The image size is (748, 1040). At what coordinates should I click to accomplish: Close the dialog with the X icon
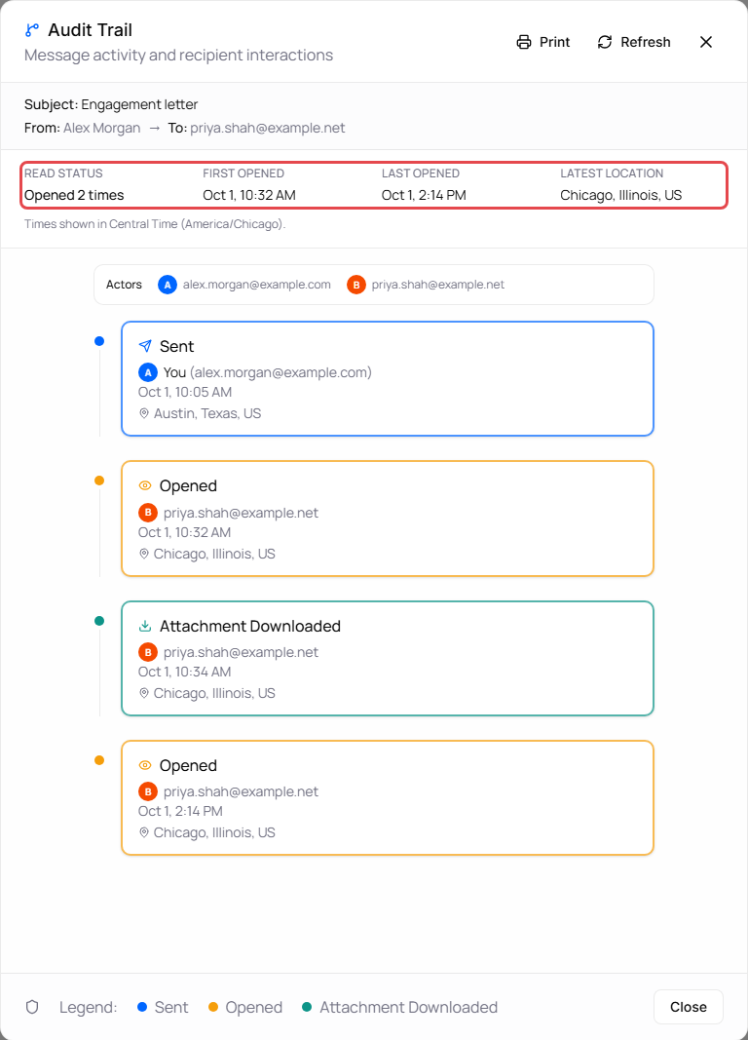(706, 42)
